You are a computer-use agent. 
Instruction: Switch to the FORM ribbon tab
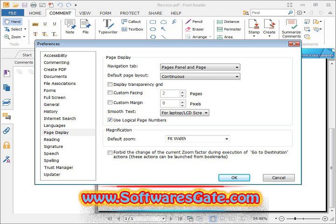[x=105, y=13]
